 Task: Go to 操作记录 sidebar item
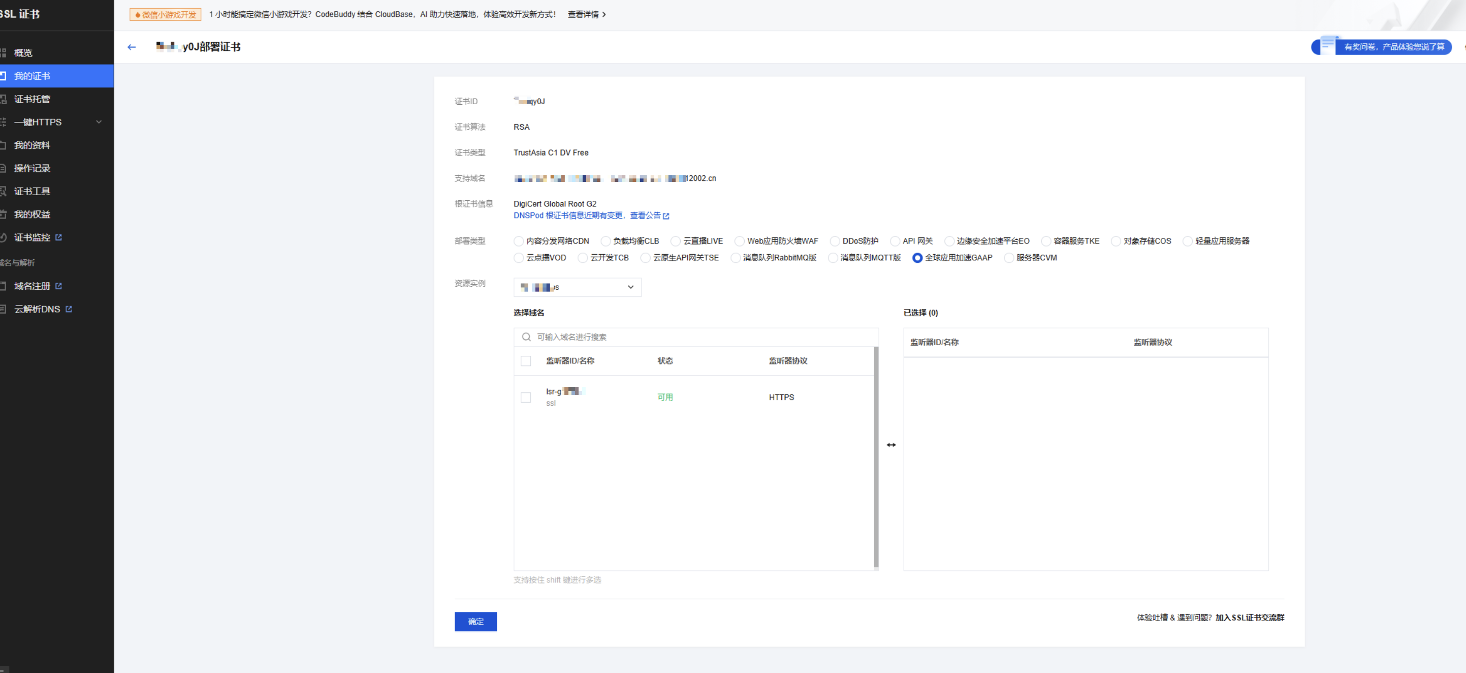32,169
